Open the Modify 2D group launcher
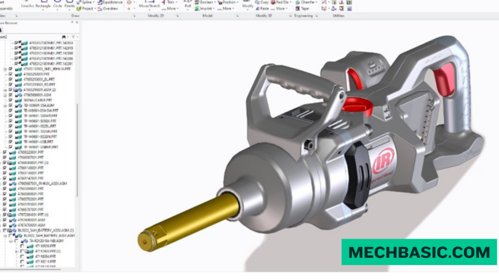The height and width of the screenshot is (280, 499). point(177,16)
